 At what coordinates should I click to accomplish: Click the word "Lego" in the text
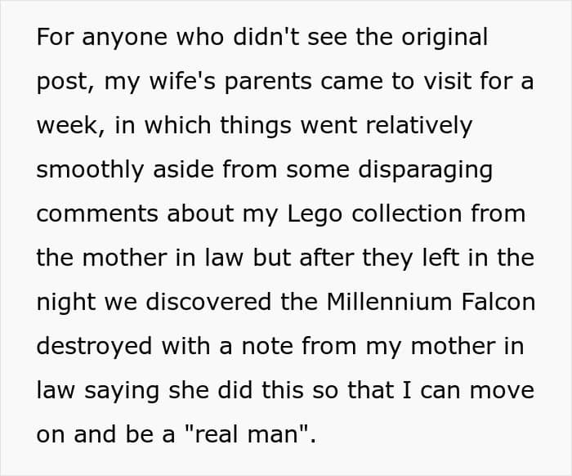[x=315, y=215]
